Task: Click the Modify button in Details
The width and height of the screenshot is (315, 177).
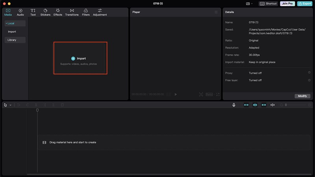Action: (302, 96)
